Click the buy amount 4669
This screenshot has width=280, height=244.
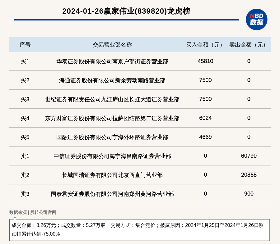click(x=205, y=137)
